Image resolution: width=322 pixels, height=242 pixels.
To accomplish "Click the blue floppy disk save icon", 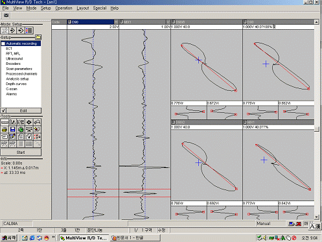I will point(12,130).
